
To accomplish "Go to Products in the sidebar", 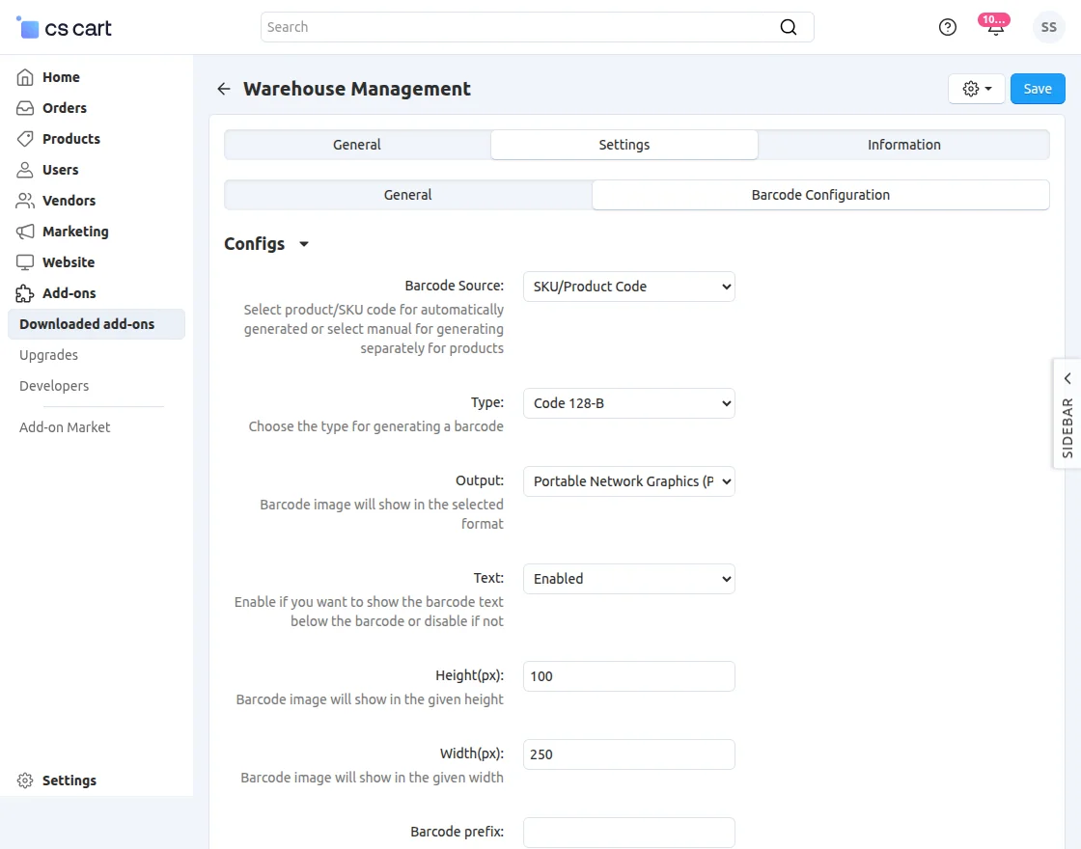I will (70, 139).
